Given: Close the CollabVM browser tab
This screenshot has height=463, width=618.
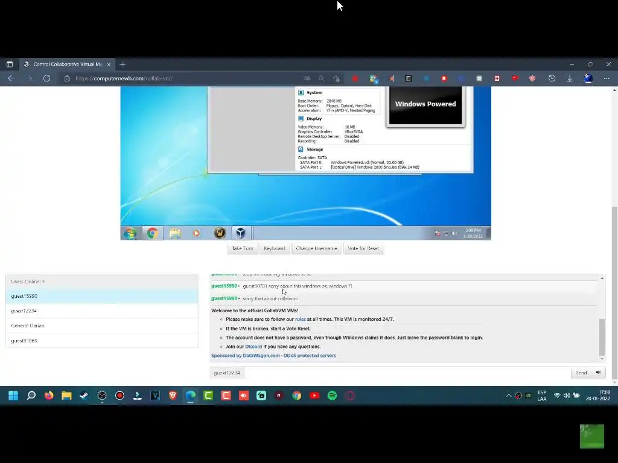Looking at the screenshot, I should [x=109, y=64].
